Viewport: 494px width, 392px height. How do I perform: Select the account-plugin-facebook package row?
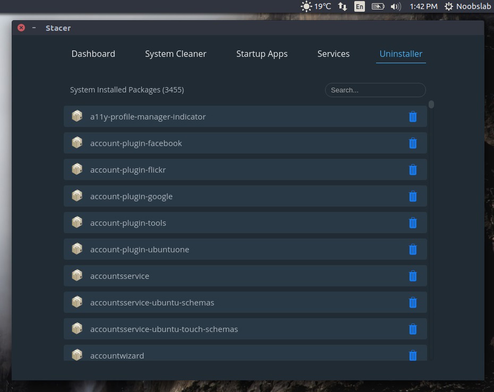tap(212, 143)
